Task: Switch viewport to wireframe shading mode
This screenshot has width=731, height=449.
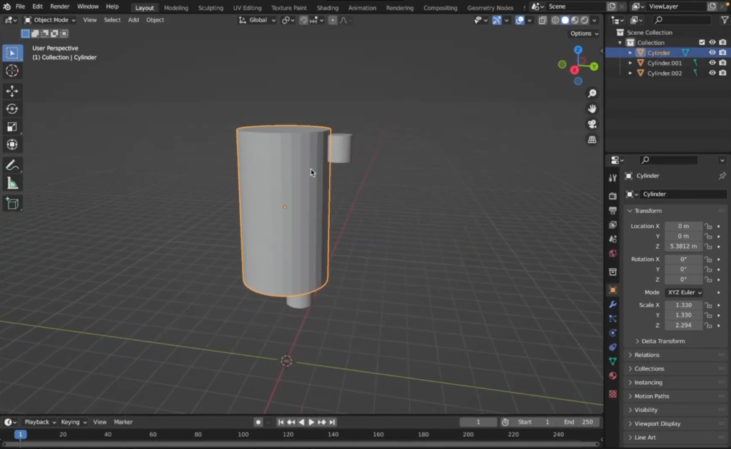Action: tap(555, 20)
